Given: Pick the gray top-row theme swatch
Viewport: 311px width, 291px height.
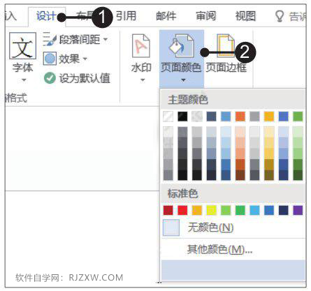Looking at the screenshot, I should (254, 117).
